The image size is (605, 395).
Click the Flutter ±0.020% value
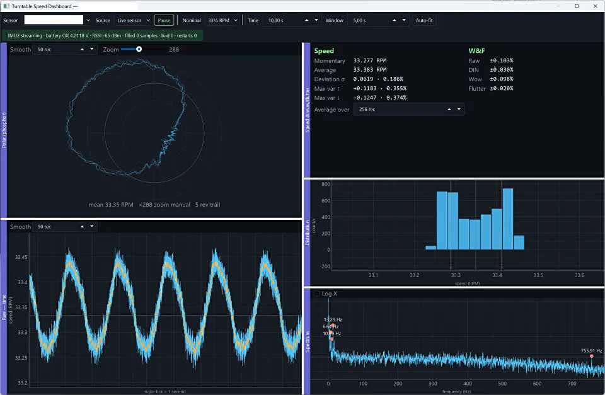(501, 88)
